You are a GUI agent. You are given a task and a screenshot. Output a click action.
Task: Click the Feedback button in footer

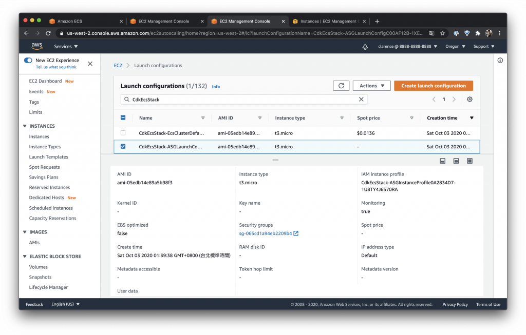coord(34,305)
